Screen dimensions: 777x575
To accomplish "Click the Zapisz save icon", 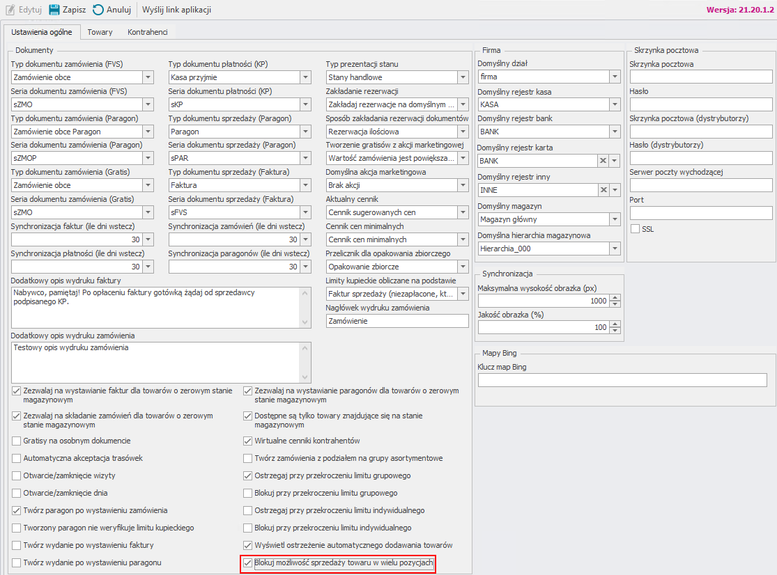I will coord(55,10).
